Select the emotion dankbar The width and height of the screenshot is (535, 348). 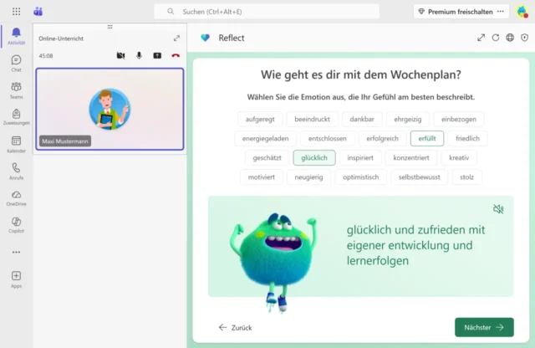[x=362, y=119]
